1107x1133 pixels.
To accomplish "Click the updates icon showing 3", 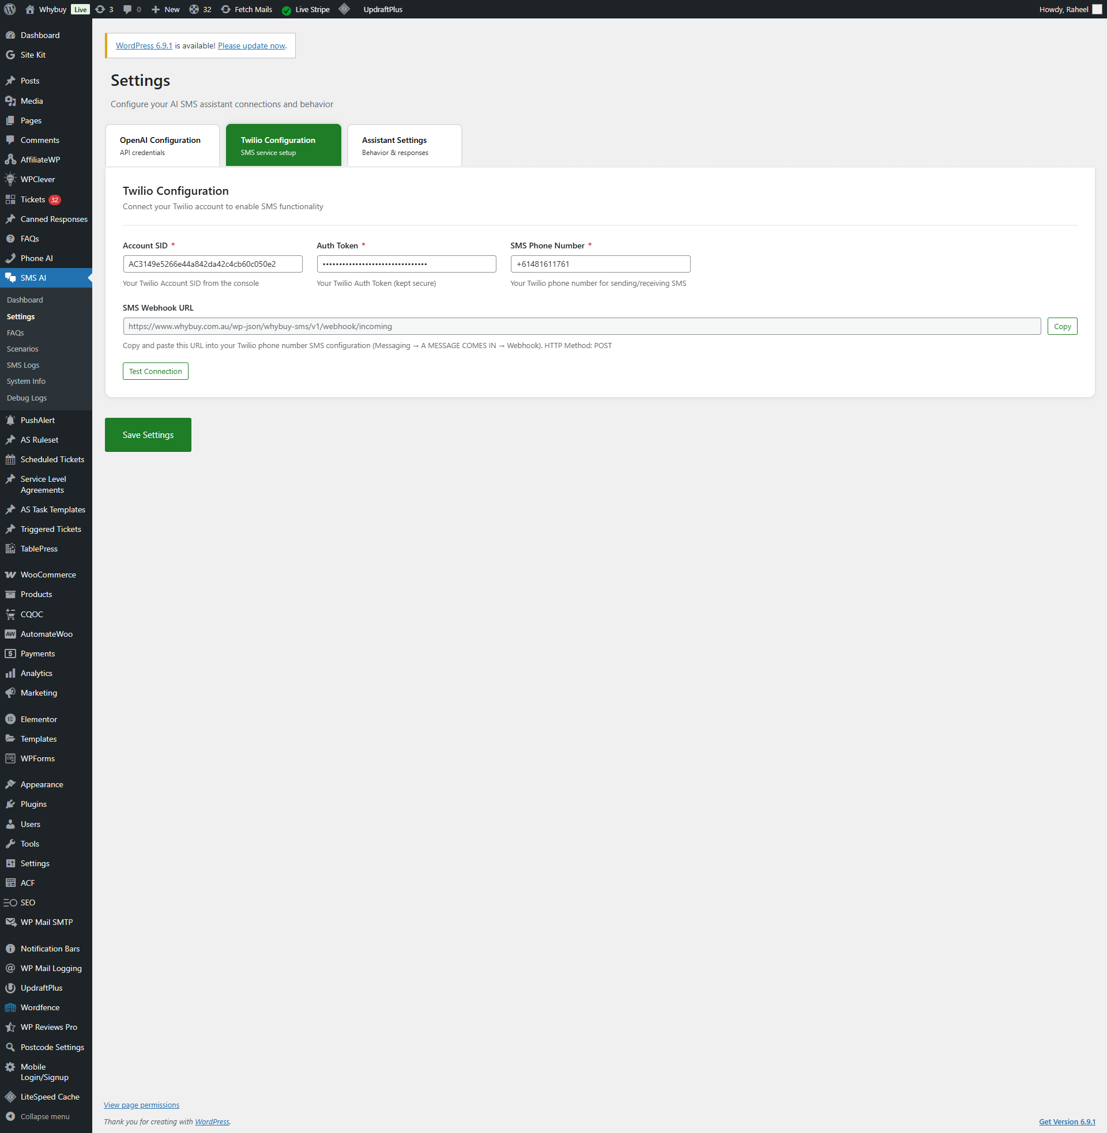I will tap(100, 9).
